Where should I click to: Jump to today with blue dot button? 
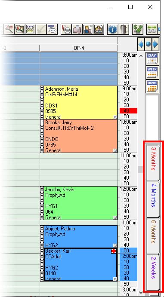(148, 44)
